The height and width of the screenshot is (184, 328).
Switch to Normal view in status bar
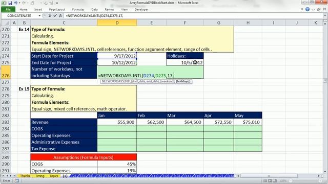265,180
